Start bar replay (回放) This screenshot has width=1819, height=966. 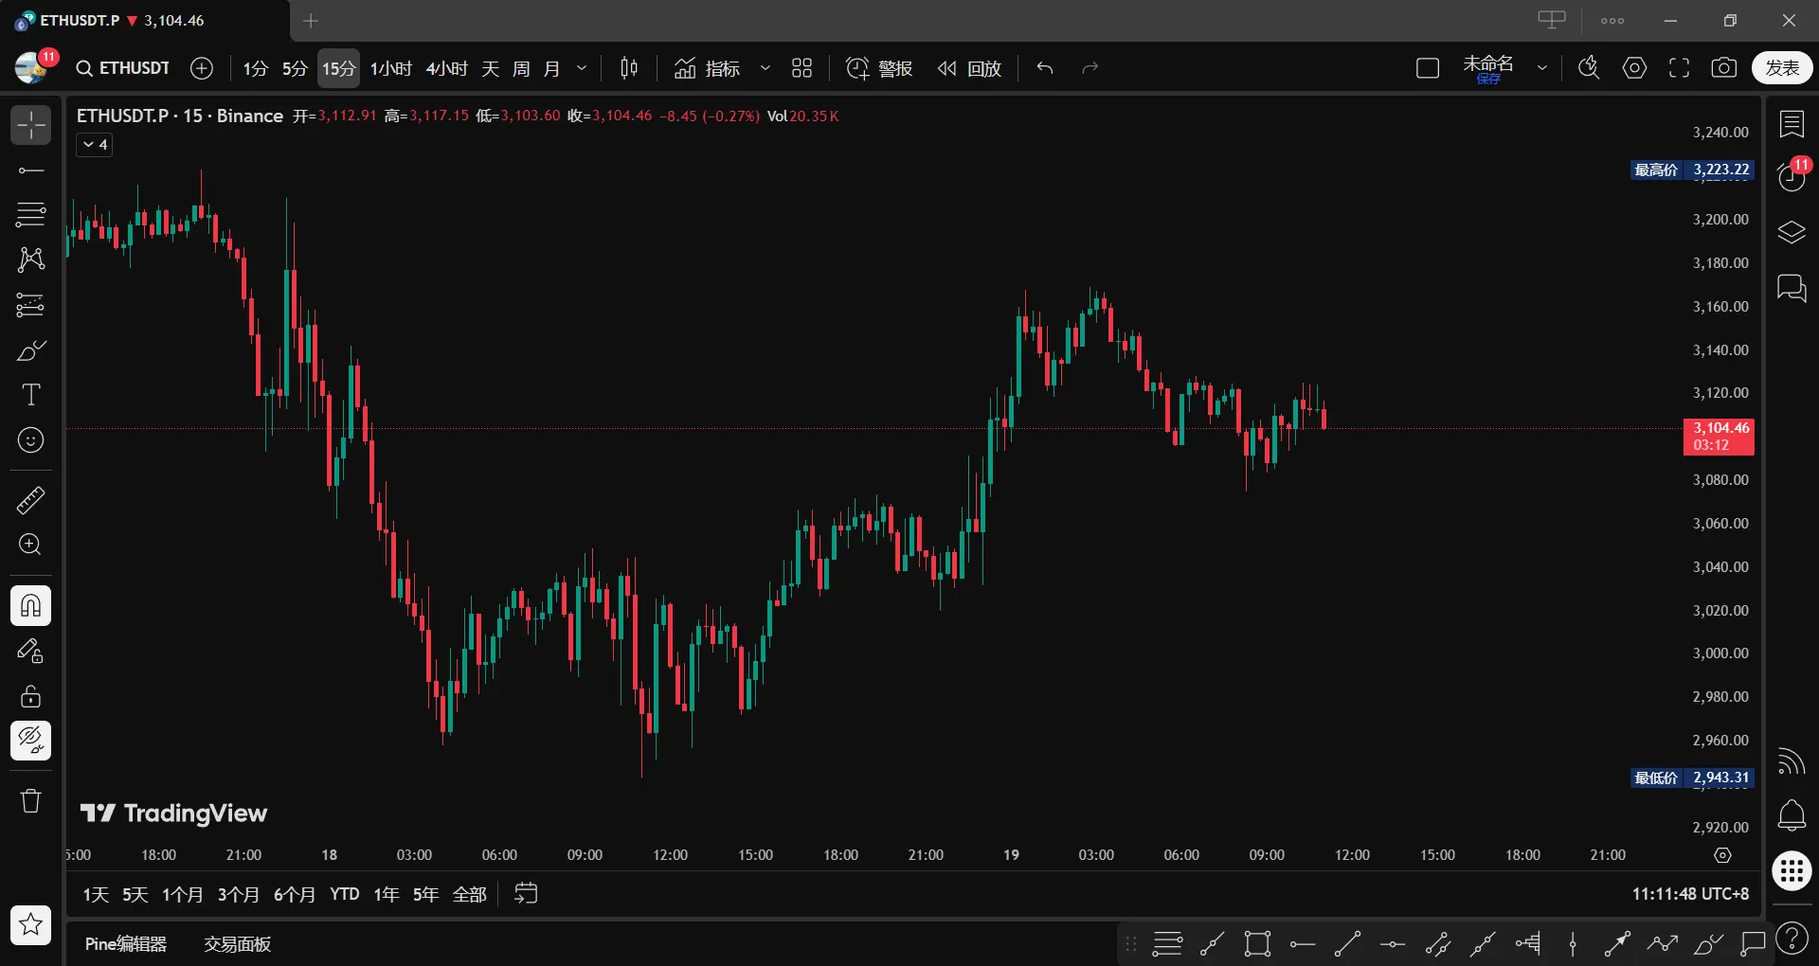pyautogui.click(x=969, y=68)
